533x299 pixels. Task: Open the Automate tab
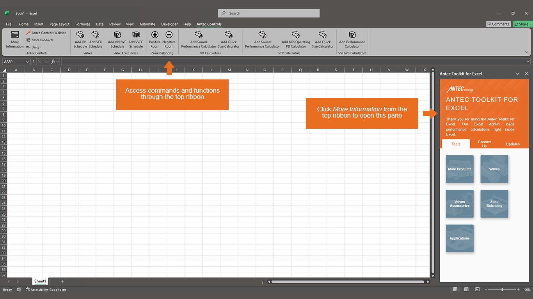coord(147,24)
